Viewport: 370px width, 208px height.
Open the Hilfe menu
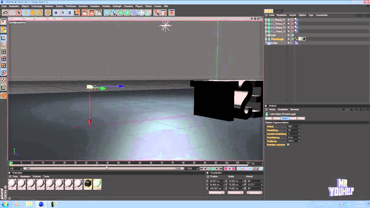(x=166, y=6)
